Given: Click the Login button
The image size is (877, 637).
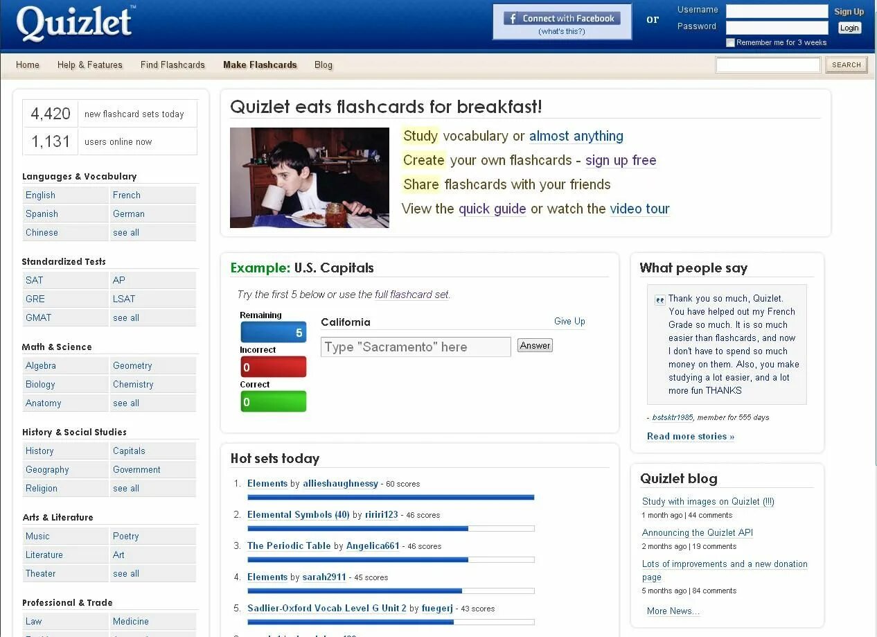Looking at the screenshot, I should [849, 28].
